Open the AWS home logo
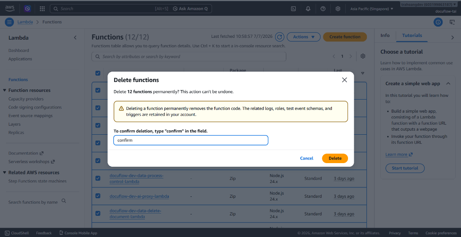The image size is (461, 237). pos(10,9)
